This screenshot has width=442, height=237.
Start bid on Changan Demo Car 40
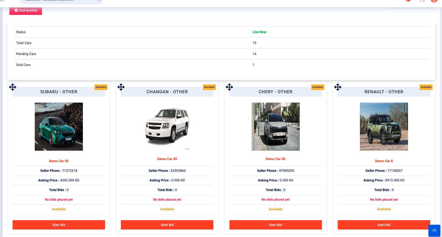[x=167, y=225]
